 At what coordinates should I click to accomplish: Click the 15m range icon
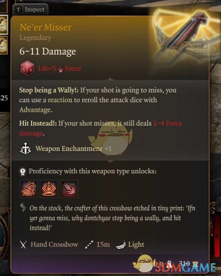pyautogui.click(x=89, y=244)
